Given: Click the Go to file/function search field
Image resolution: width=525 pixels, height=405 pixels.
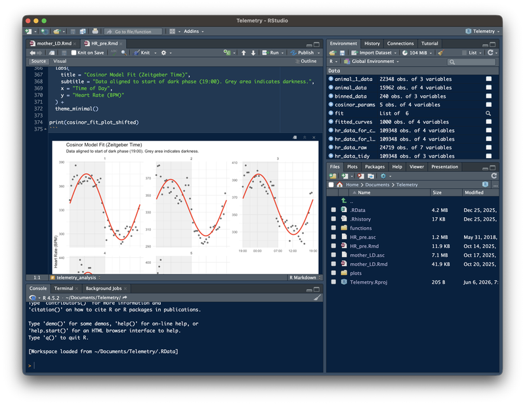Looking at the screenshot, I should click(x=133, y=32).
